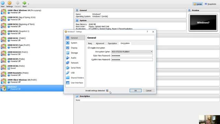Select VM 289M Router01
220x124 pixels.
coord(32,74)
